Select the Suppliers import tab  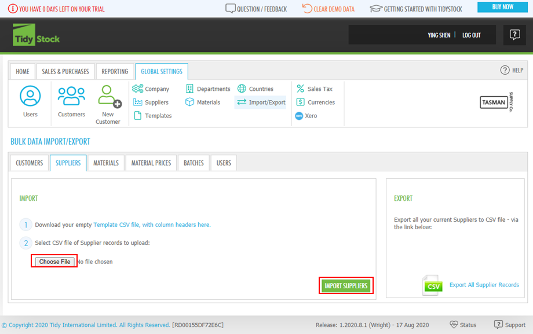coord(68,163)
